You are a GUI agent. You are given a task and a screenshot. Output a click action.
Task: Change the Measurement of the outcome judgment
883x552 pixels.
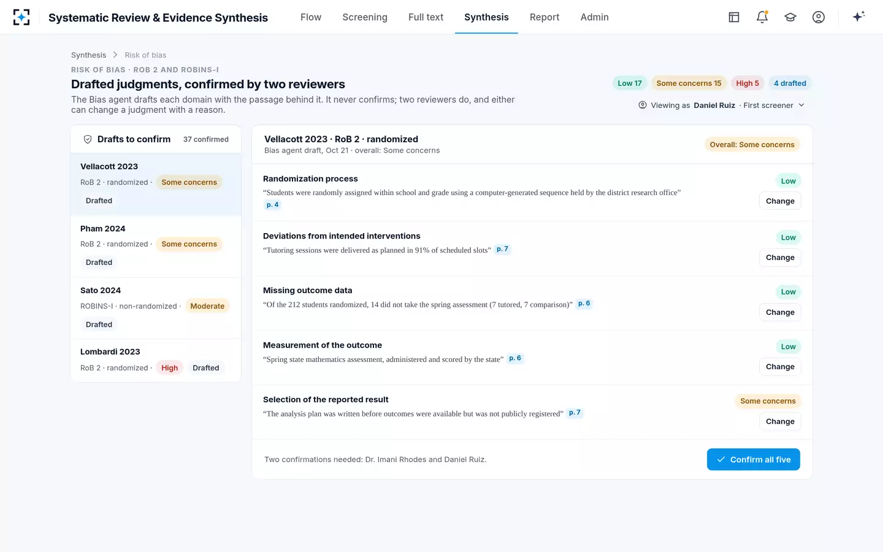(780, 367)
